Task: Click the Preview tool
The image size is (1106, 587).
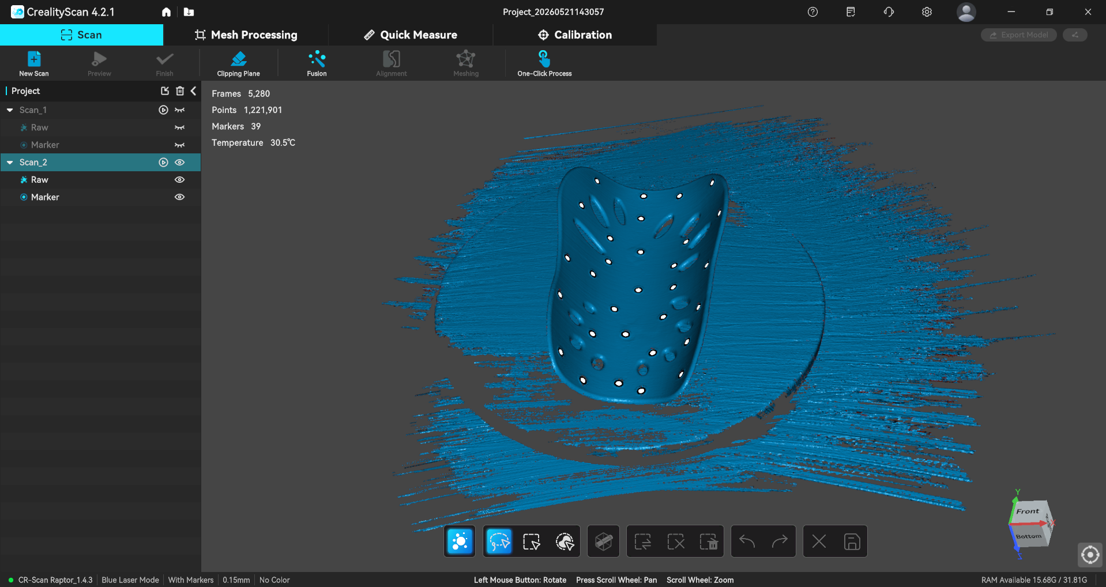Action: tap(99, 63)
